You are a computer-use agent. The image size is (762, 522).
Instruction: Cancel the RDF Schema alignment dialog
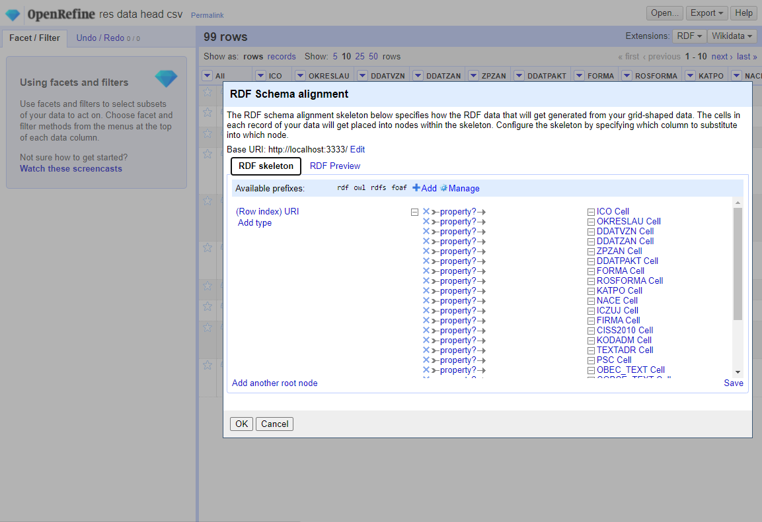click(x=274, y=424)
